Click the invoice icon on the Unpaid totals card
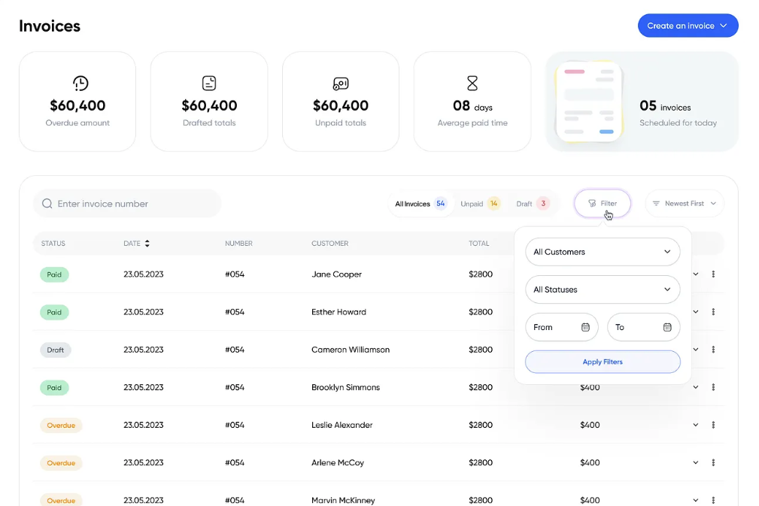 click(341, 83)
